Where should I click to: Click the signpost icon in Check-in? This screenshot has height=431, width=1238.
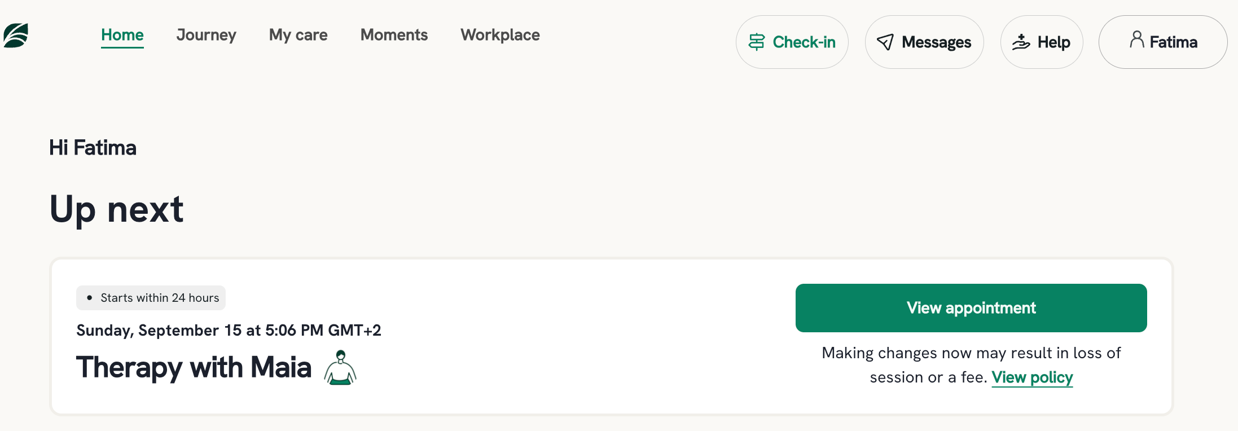pos(757,42)
